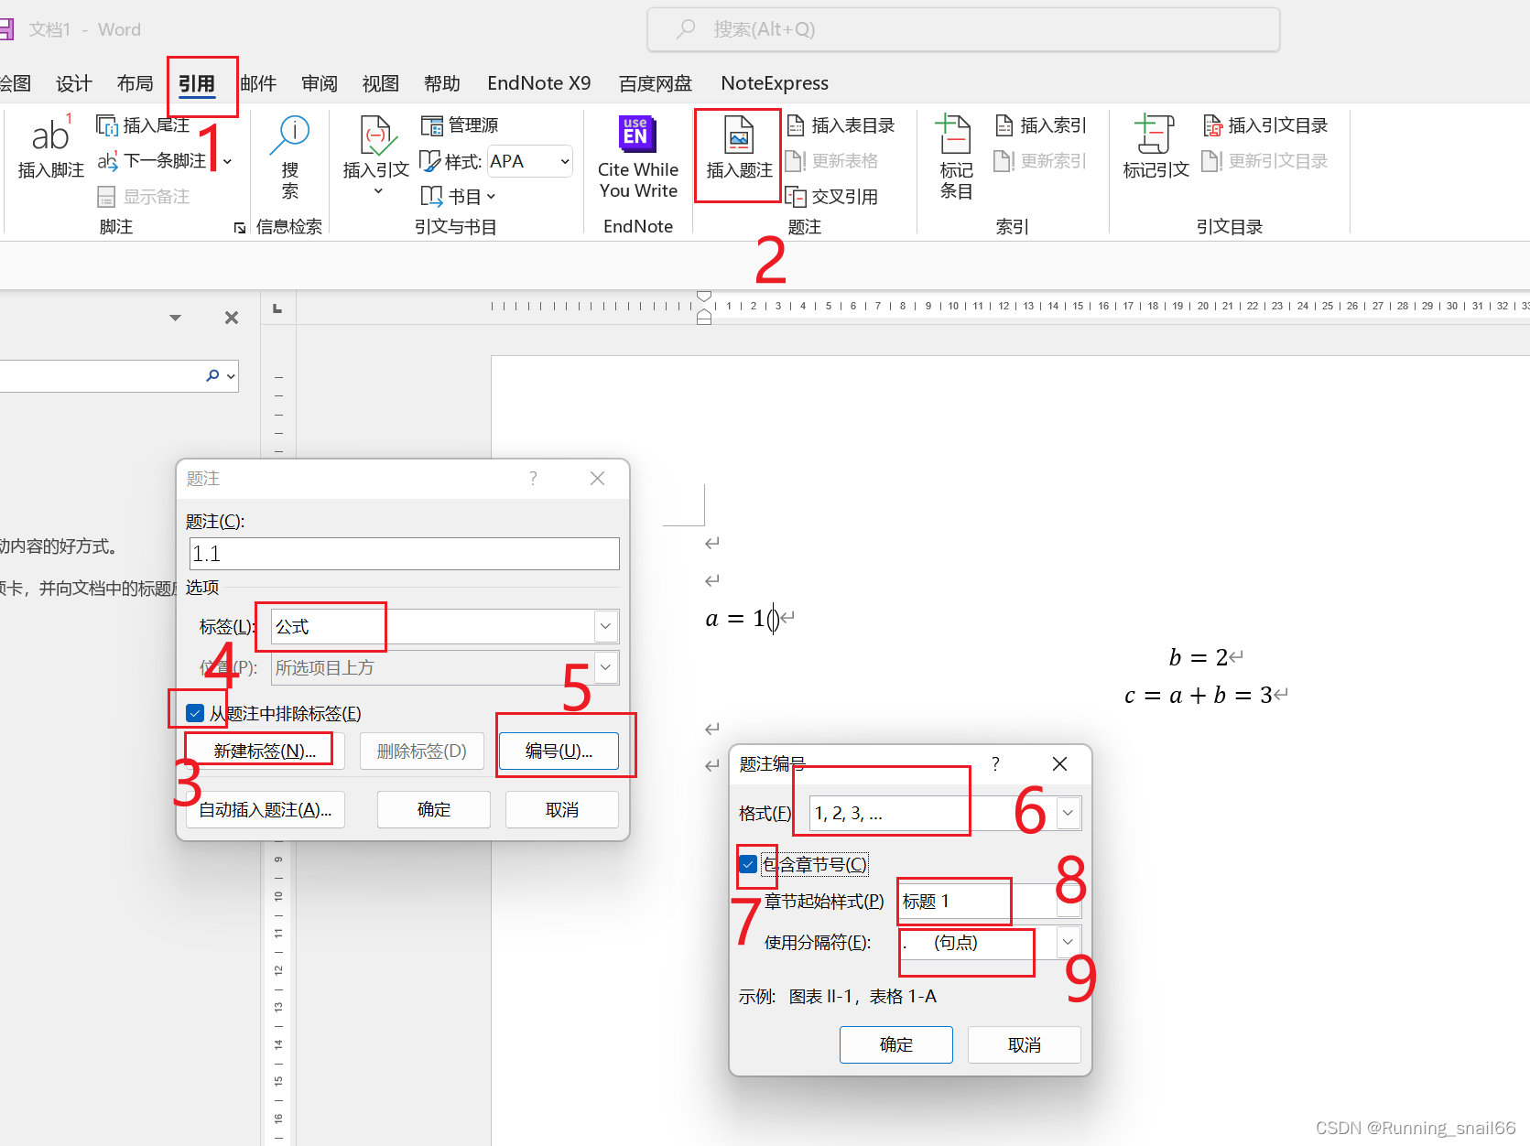Expand the 标签 (label) dropdown
The height and width of the screenshot is (1146, 1530).
coord(605,627)
